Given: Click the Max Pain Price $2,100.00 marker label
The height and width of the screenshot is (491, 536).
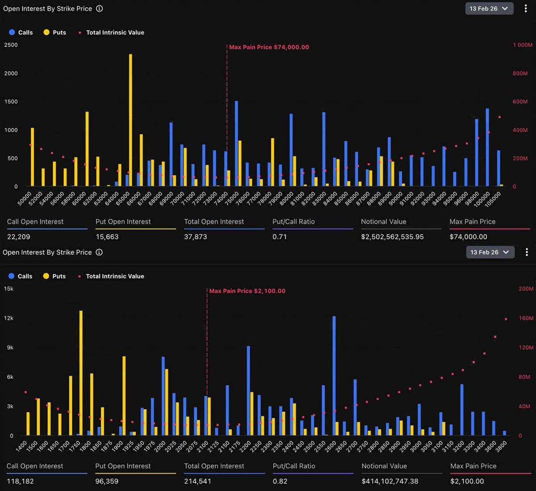Looking at the screenshot, I should coord(247,291).
